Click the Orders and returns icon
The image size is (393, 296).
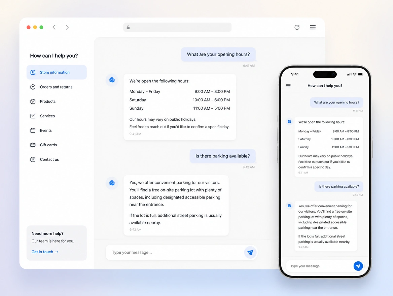pos(33,87)
